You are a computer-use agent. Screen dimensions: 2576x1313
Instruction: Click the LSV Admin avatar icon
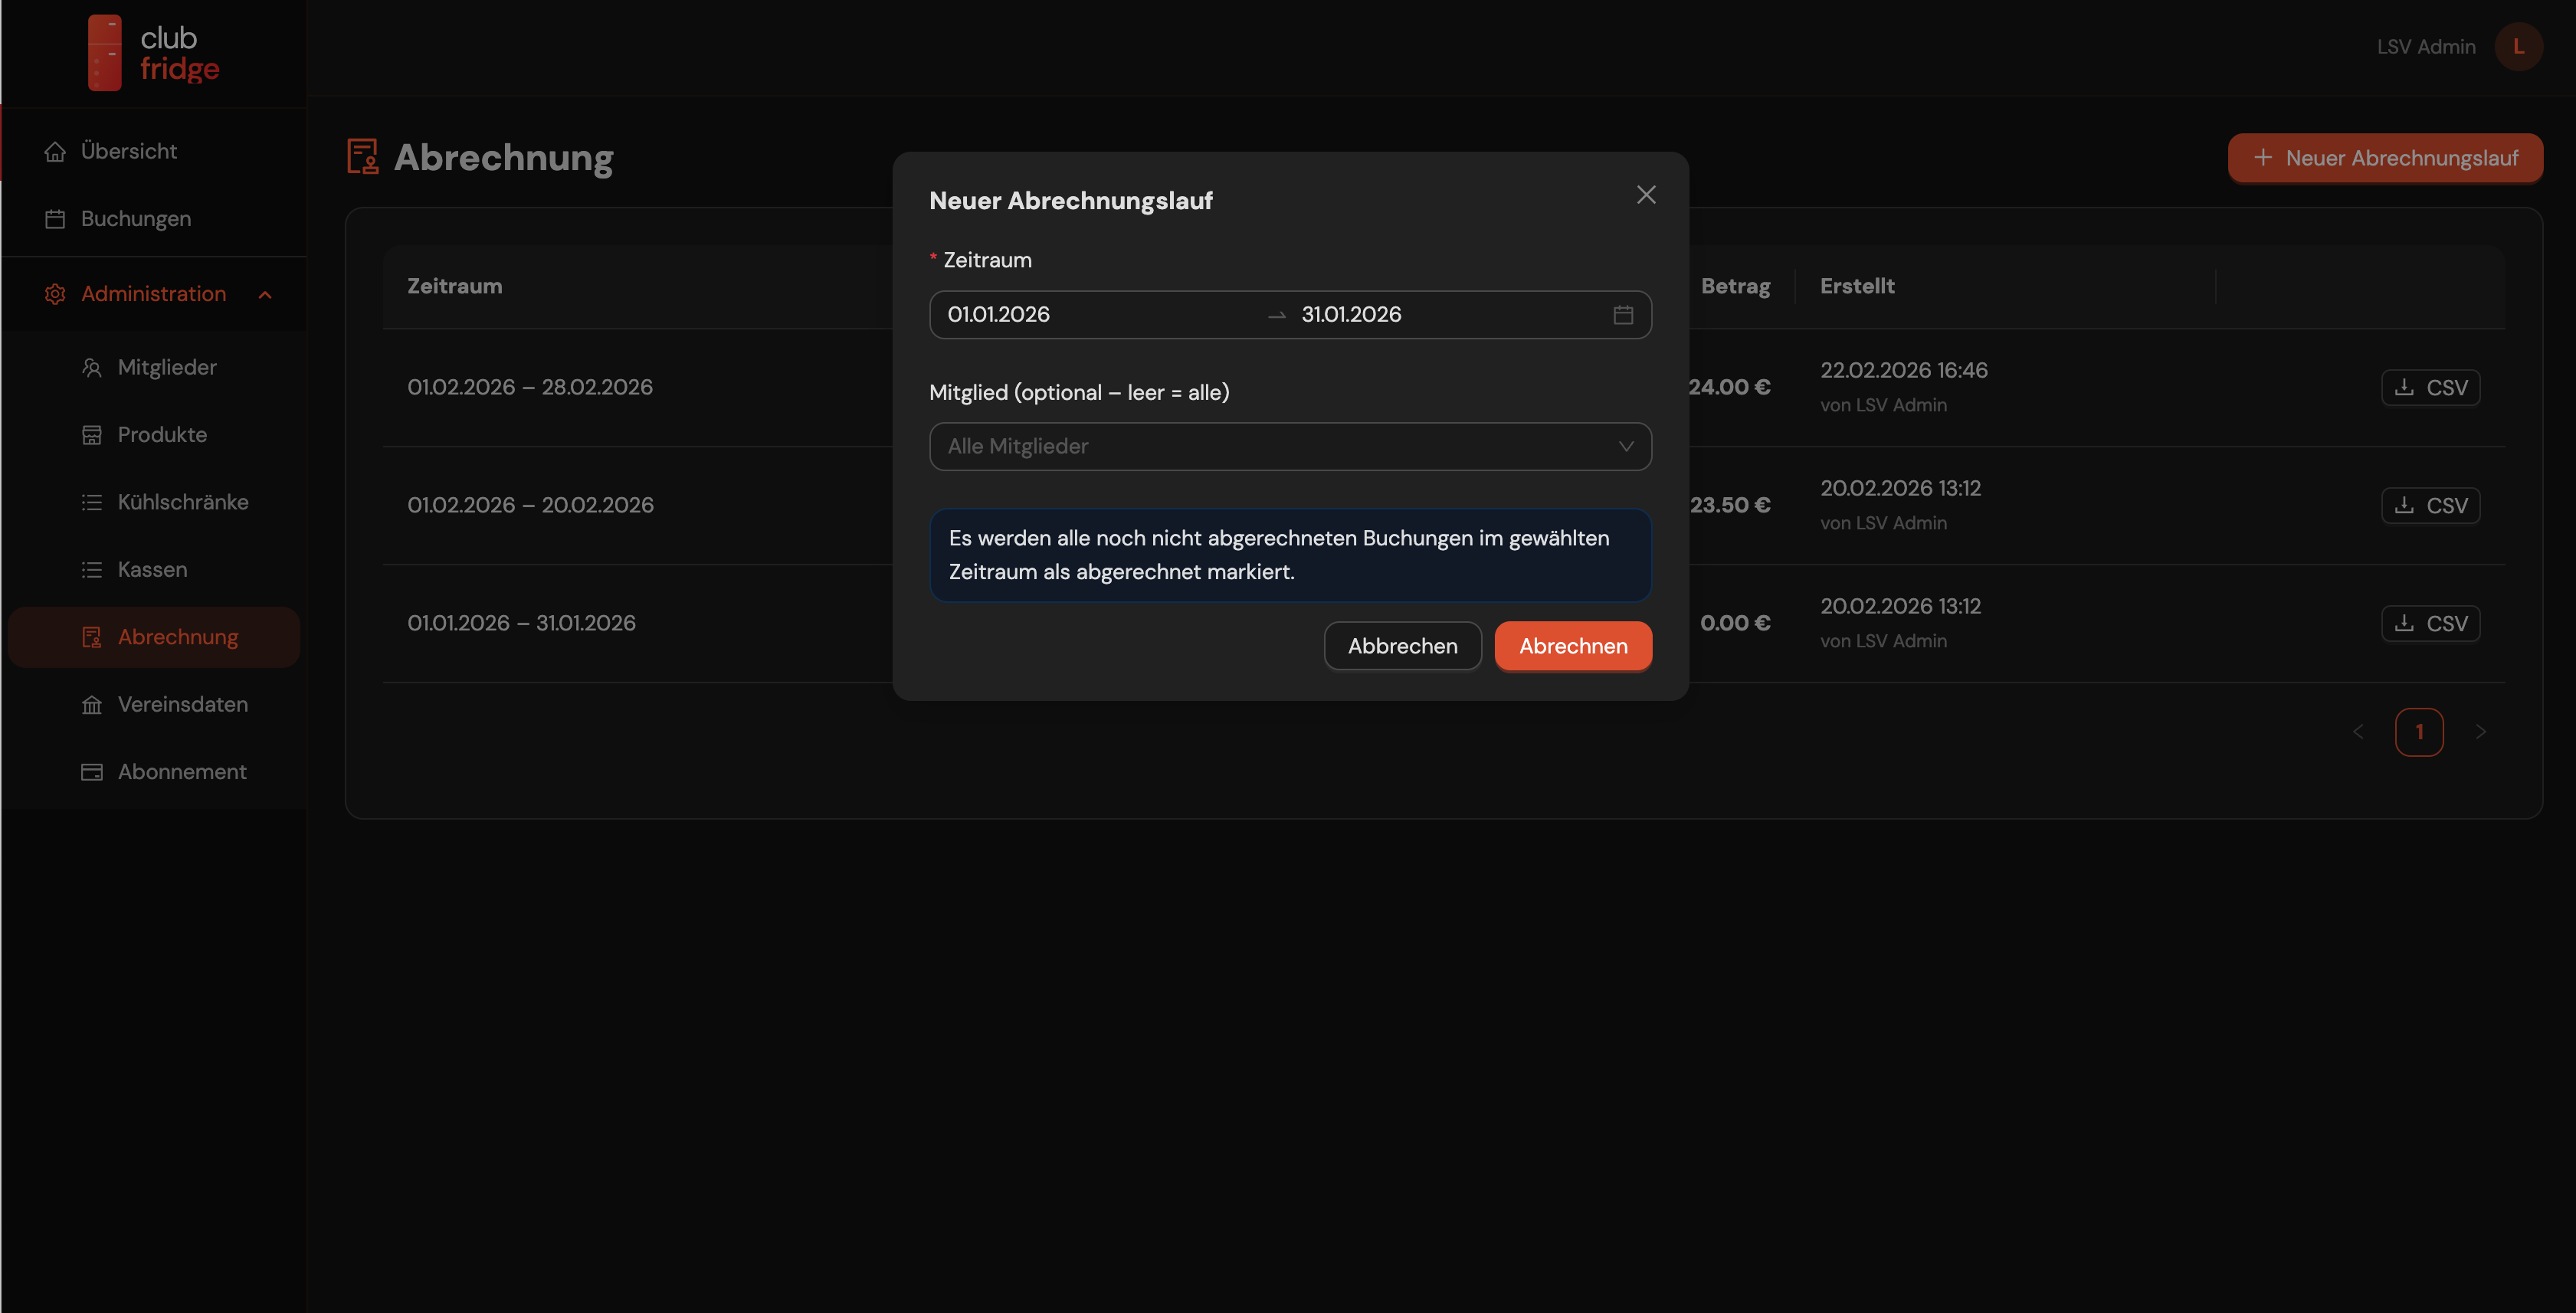2517,47
